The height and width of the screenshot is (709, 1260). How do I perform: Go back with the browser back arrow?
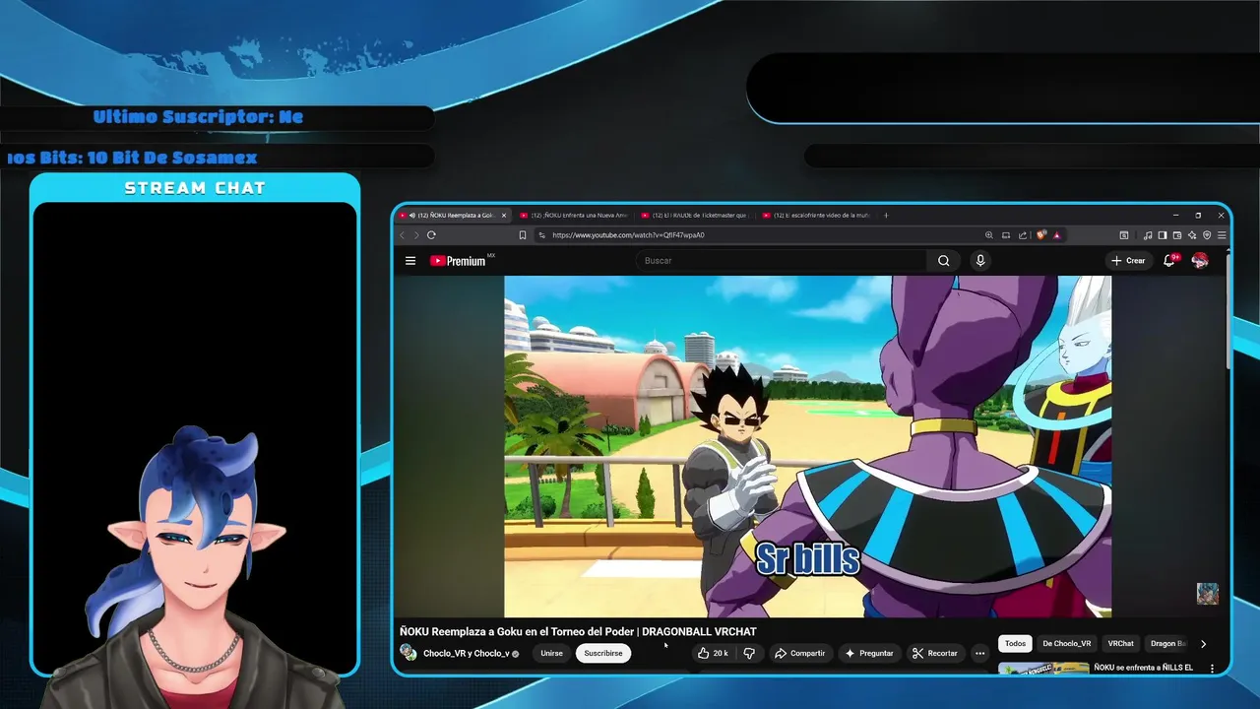pyautogui.click(x=402, y=235)
